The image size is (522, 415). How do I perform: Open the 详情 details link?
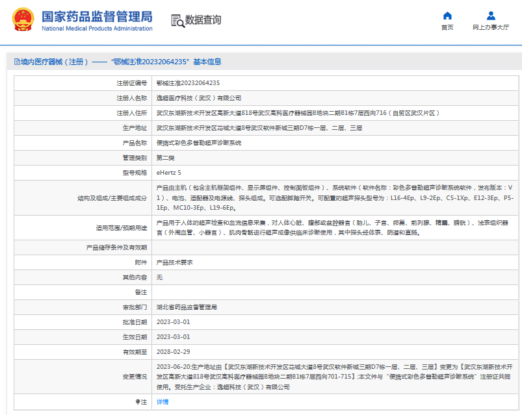click(x=163, y=402)
